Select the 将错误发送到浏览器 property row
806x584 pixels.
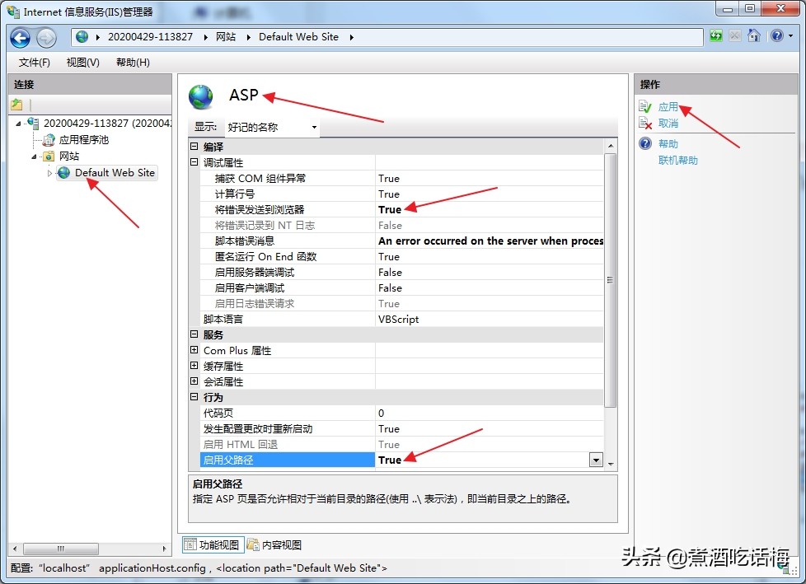click(401, 209)
